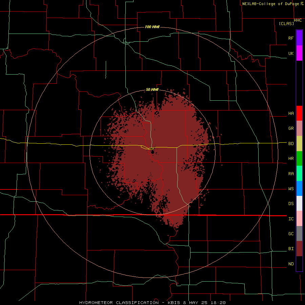The height and width of the screenshot is (305, 305).
Task: Select the GR legend color block
Action: click(299, 128)
